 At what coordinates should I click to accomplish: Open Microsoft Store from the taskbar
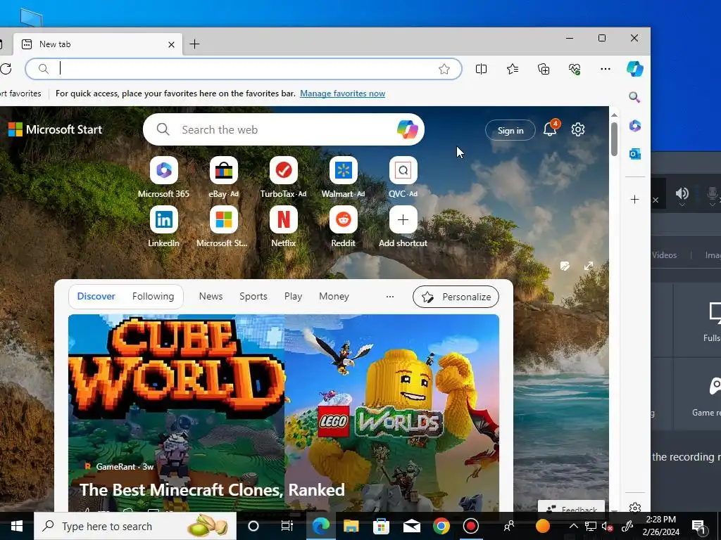(381, 526)
